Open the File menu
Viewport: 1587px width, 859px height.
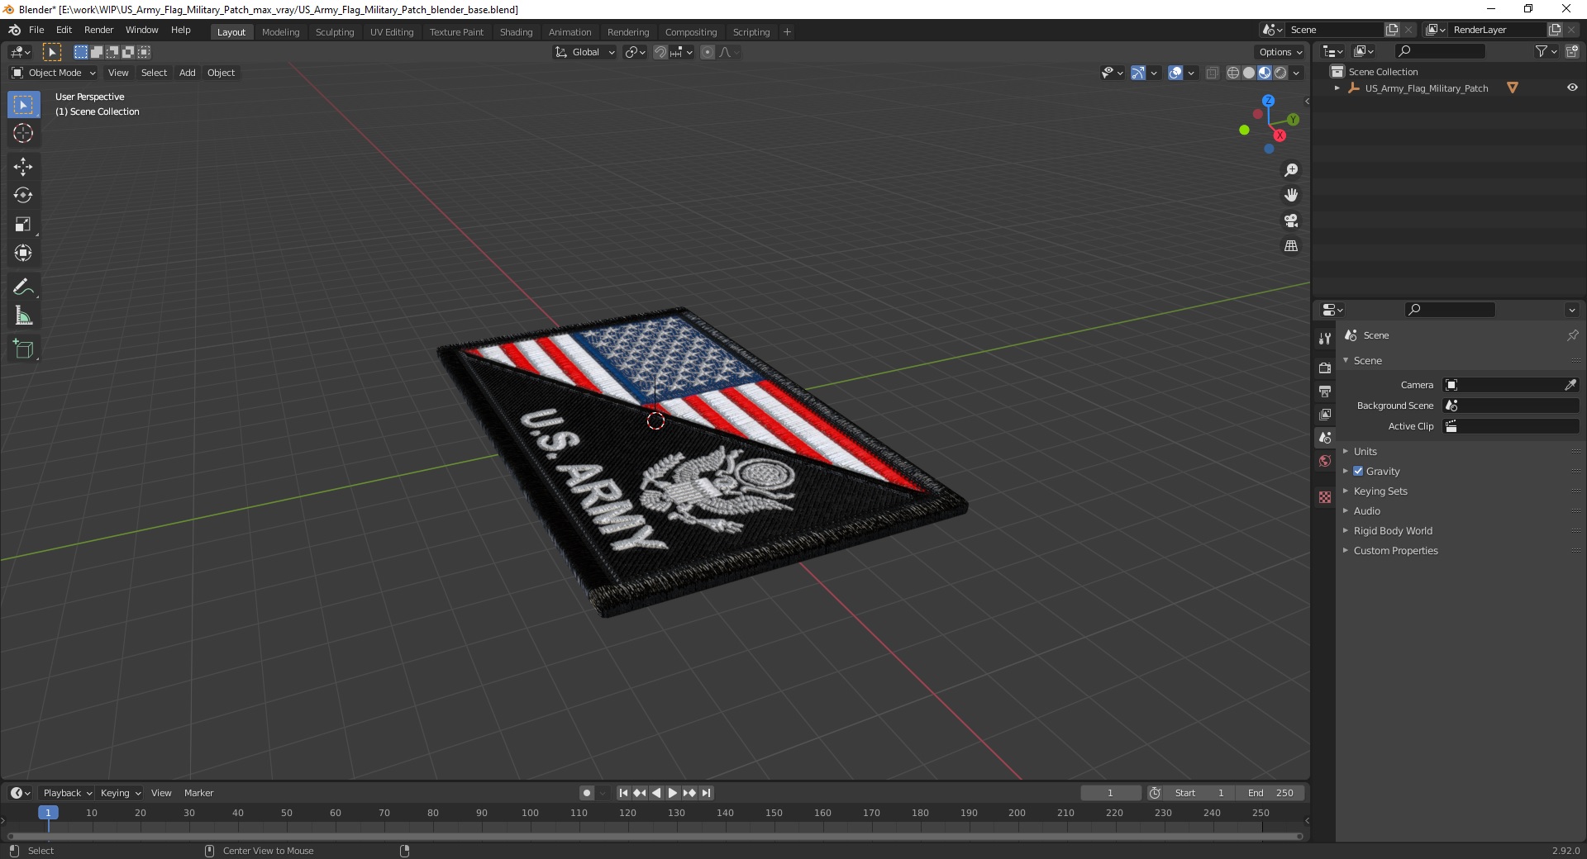(x=36, y=30)
